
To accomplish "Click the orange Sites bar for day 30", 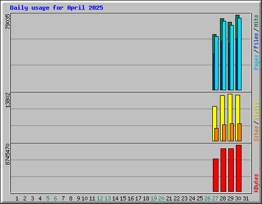I will [x=239, y=132].
